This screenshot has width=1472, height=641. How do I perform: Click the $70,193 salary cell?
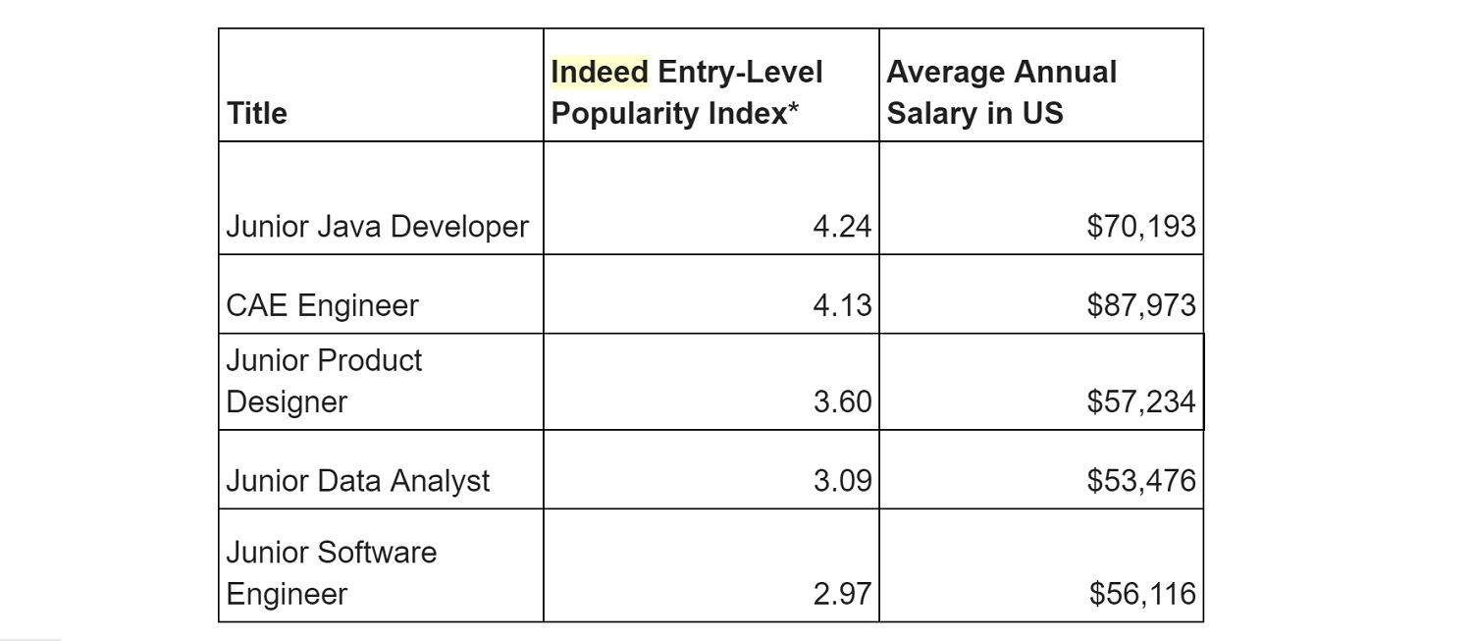point(1141,227)
